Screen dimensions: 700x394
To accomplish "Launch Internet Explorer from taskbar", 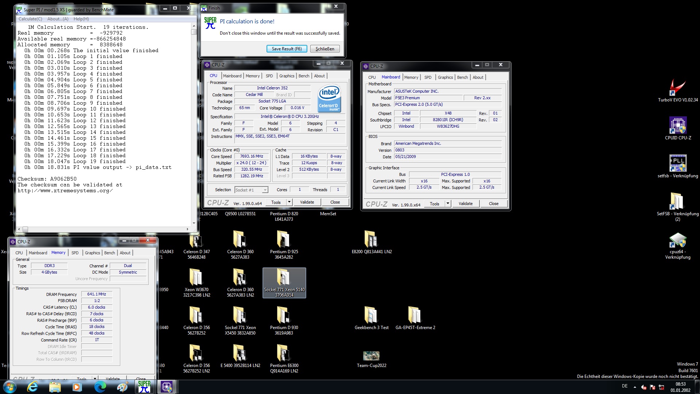I will coord(32,387).
